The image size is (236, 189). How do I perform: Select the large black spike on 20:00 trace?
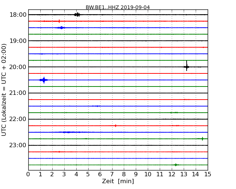click(187, 66)
